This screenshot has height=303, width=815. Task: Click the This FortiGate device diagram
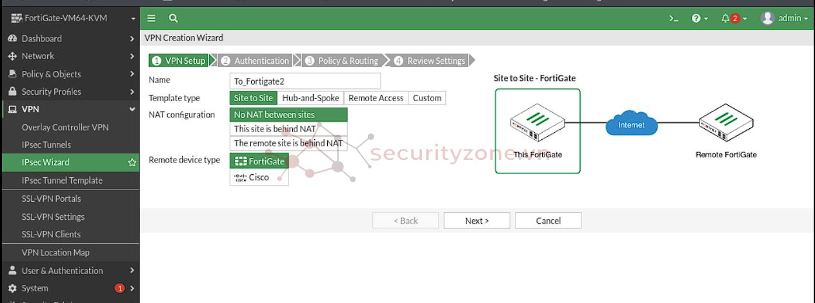coord(538,131)
